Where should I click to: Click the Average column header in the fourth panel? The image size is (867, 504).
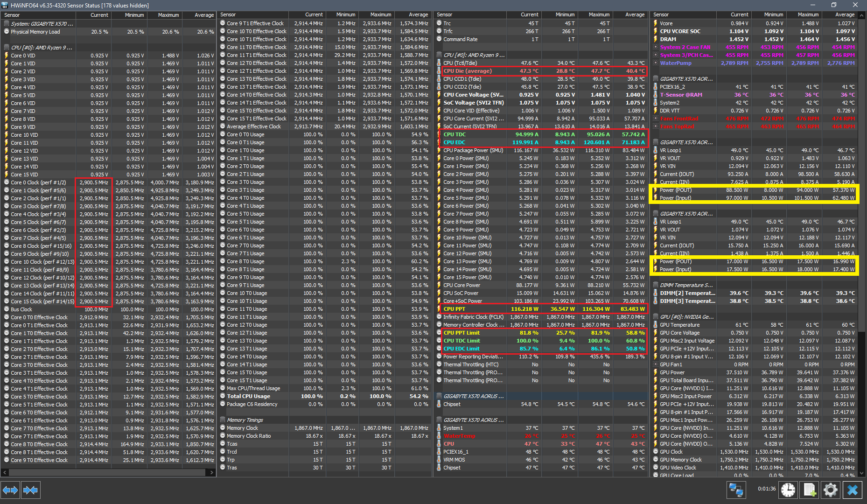click(840, 15)
